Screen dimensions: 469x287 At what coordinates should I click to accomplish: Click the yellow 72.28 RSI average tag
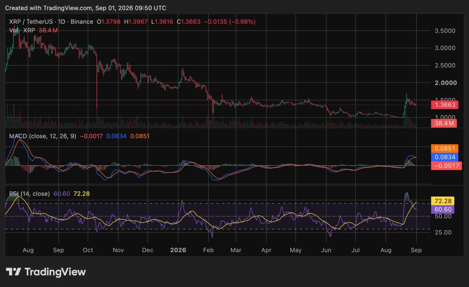click(x=442, y=201)
